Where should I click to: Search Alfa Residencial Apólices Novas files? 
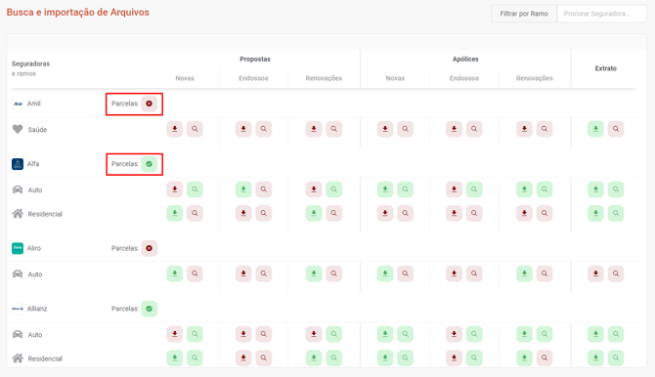[405, 213]
